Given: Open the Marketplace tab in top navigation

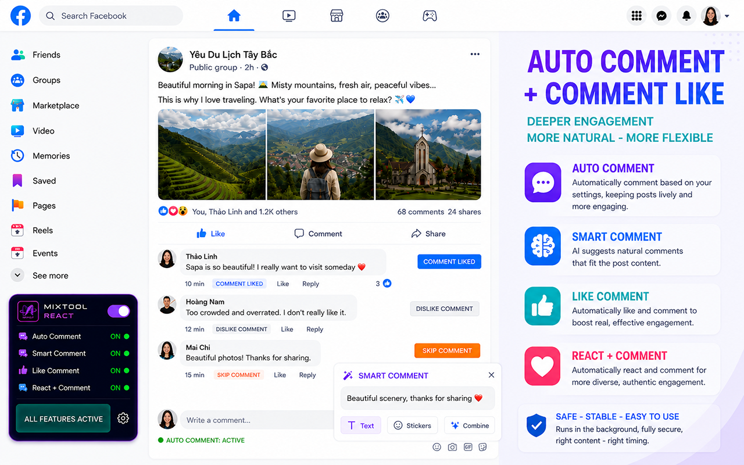Looking at the screenshot, I should point(337,16).
